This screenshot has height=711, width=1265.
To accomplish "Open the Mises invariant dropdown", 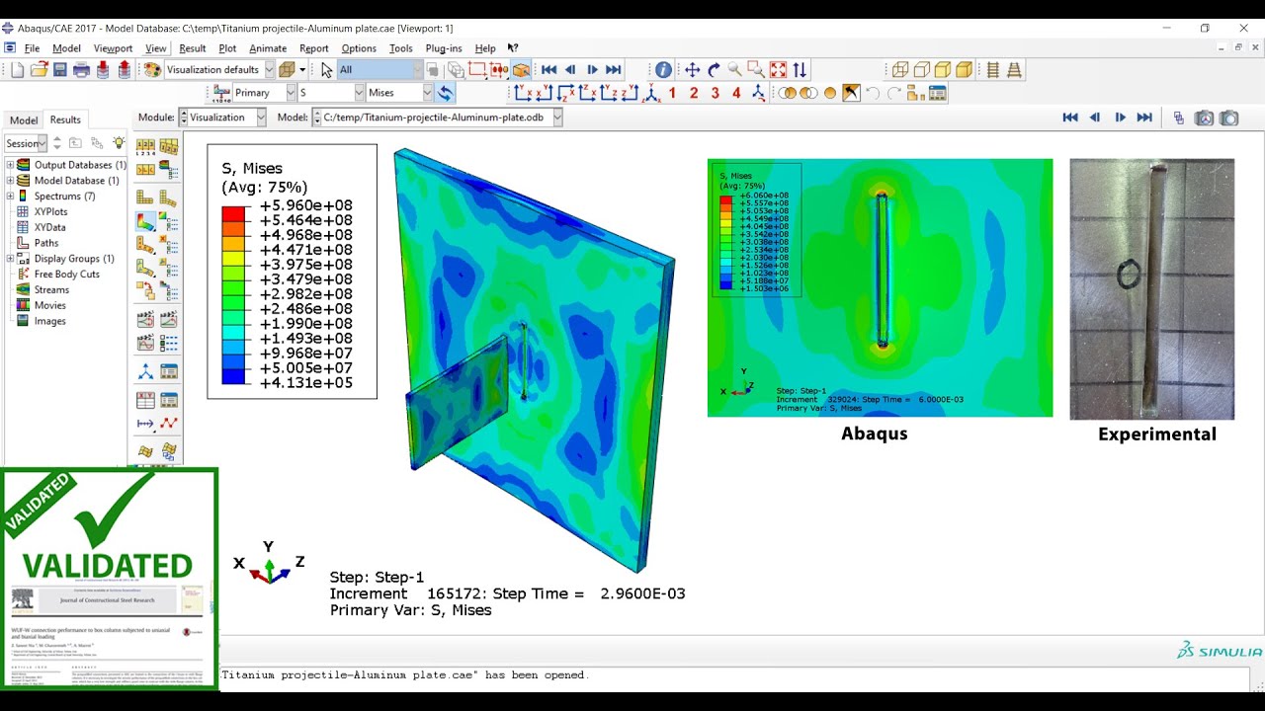I will [x=428, y=93].
